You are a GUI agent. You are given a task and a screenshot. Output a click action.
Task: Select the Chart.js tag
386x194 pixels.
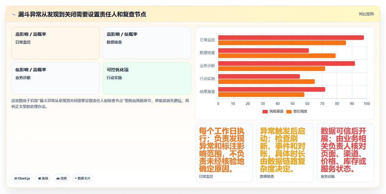point(22,178)
